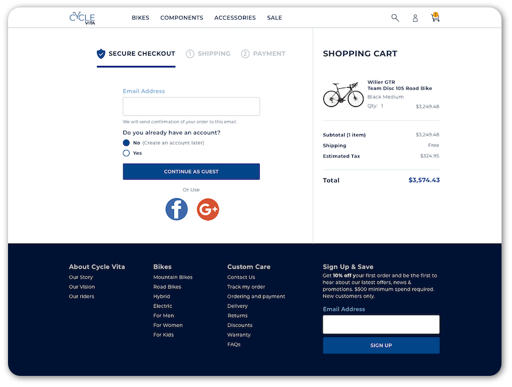The image size is (512, 387).
Task: Click the Secure Checkout shield icon
Action: pos(101,54)
